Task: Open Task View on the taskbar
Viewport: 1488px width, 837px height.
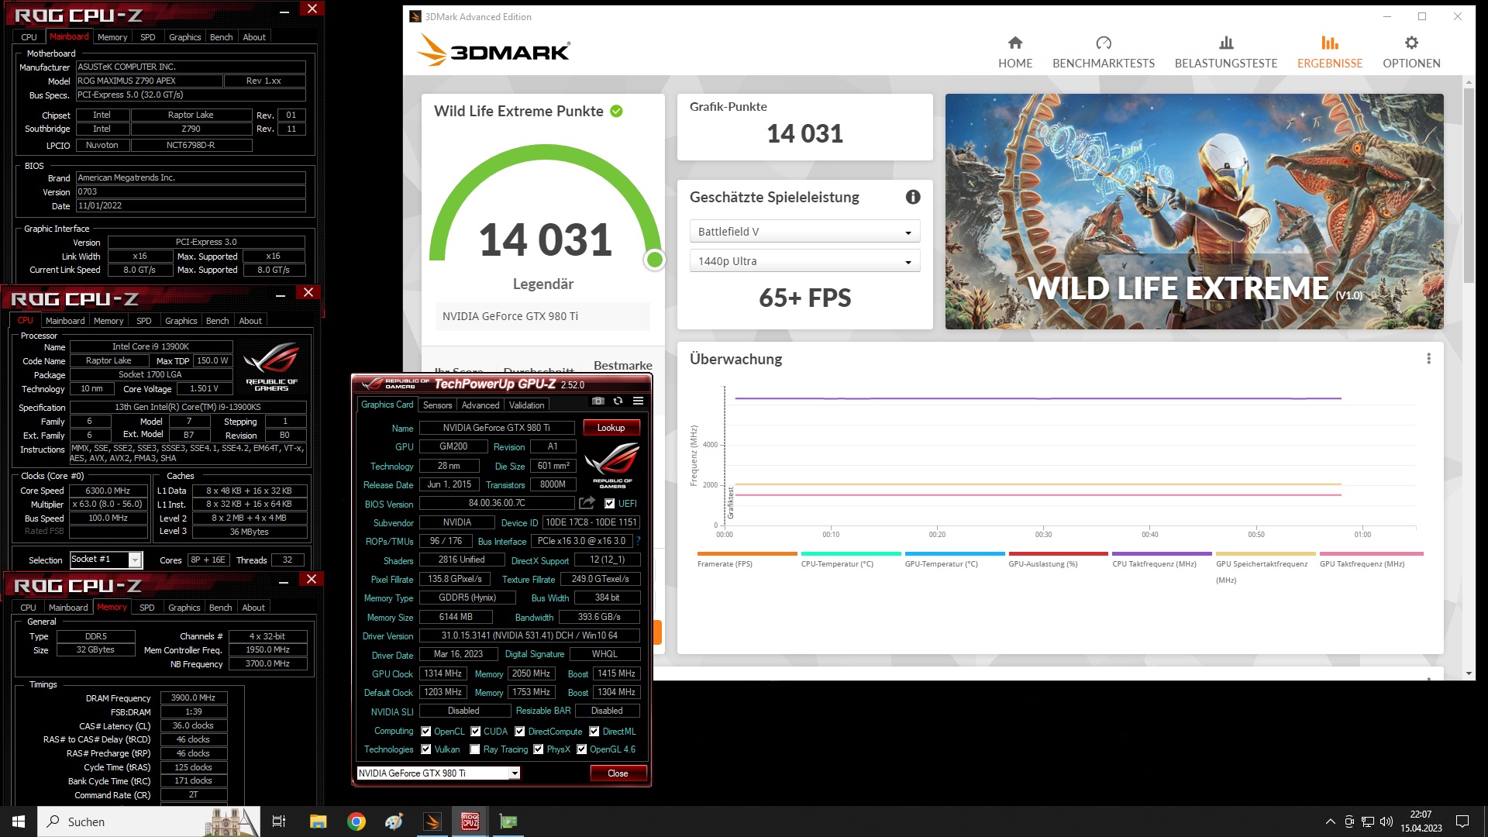Action: tap(279, 821)
